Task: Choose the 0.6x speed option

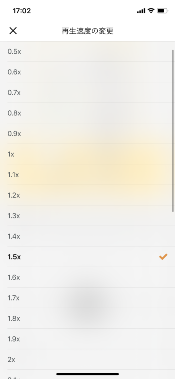Action: pyautogui.click(x=87, y=72)
